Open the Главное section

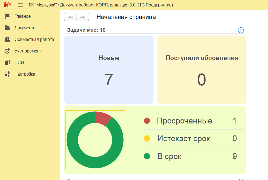coord(23,16)
